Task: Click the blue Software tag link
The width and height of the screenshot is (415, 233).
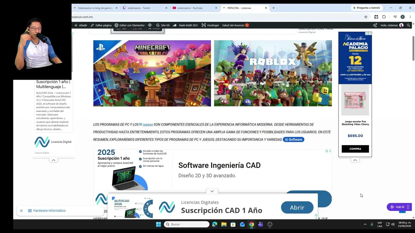Action: [x=294, y=139]
